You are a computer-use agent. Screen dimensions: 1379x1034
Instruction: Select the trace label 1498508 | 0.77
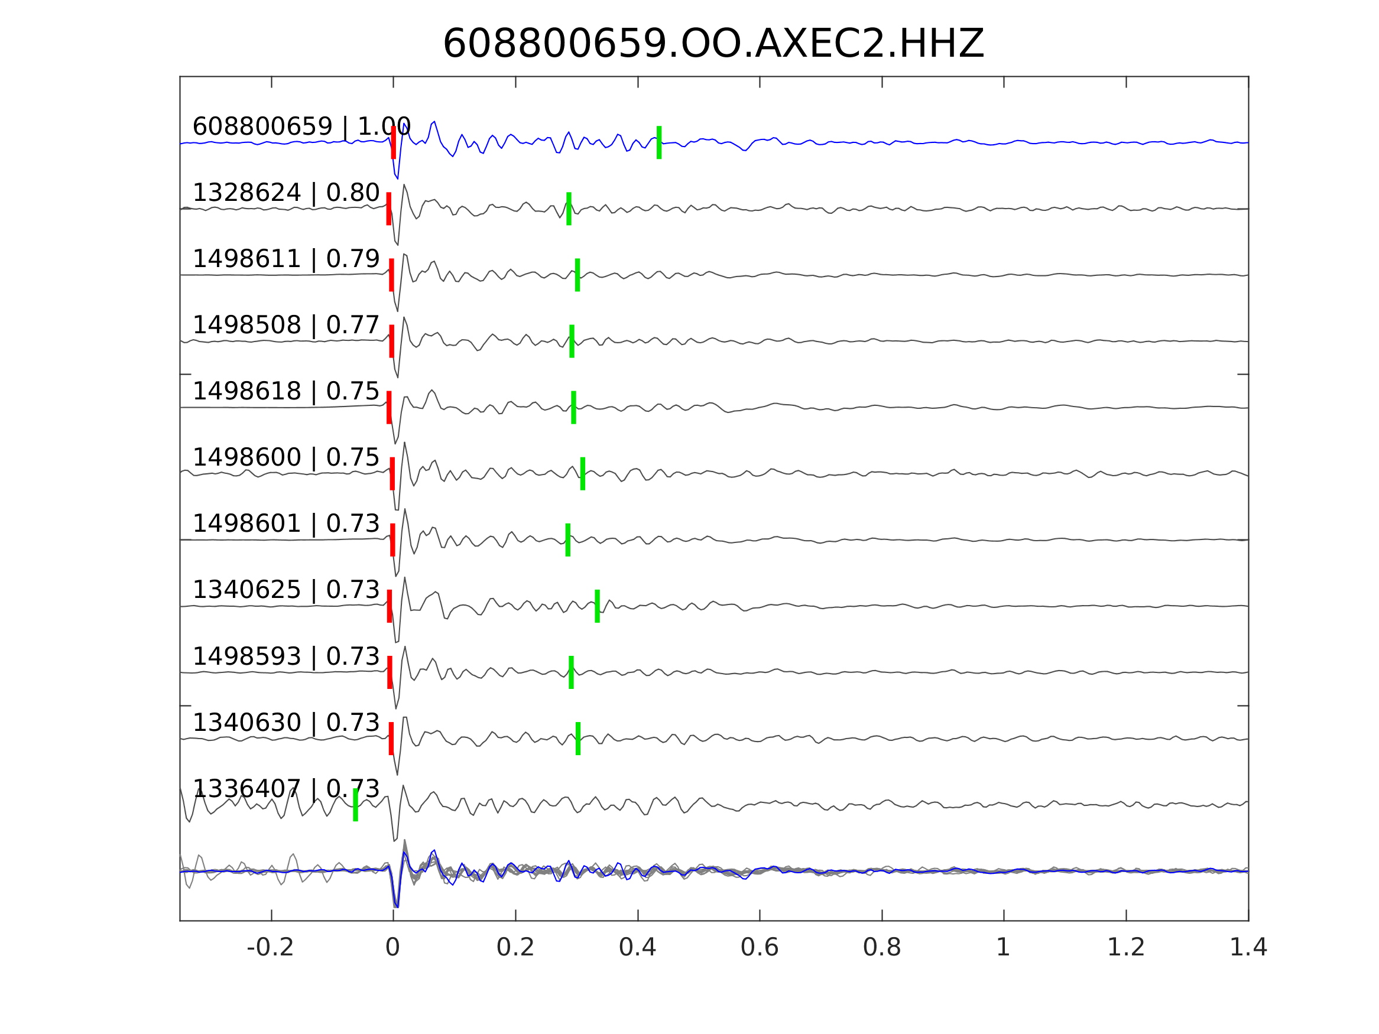pos(285,325)
